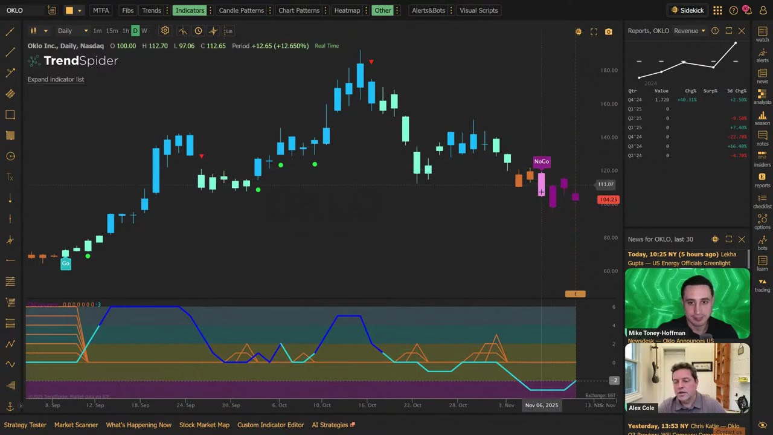Open the Revenue dropdown in Reports panel
This screenshot has width=773, height=435.
coord(689,31)
